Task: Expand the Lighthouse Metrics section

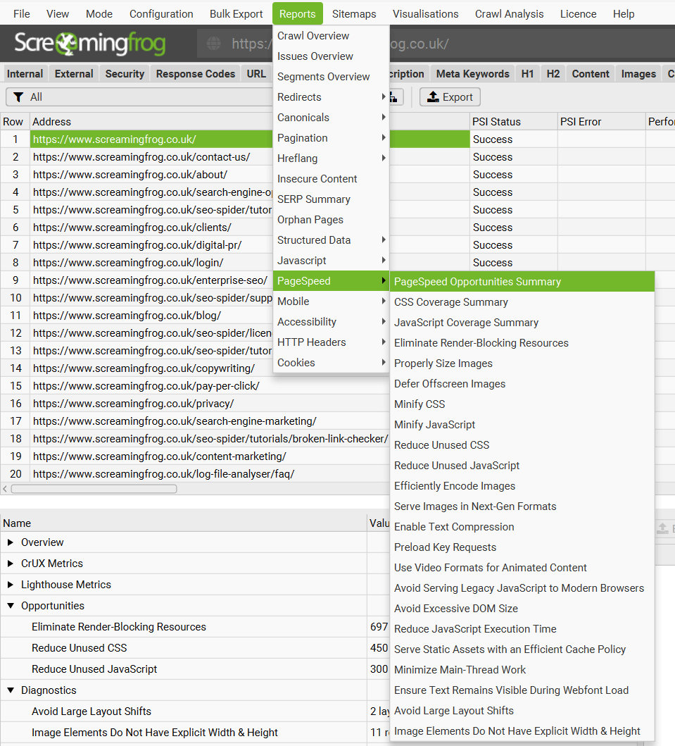Action: [11, 585]
